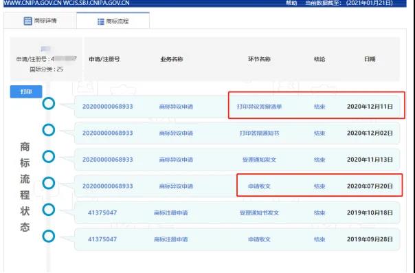Select timeline circle for 2020年12月02日 row
The height and width of the screenshot is (273, 415).
(x=49, y=130)
